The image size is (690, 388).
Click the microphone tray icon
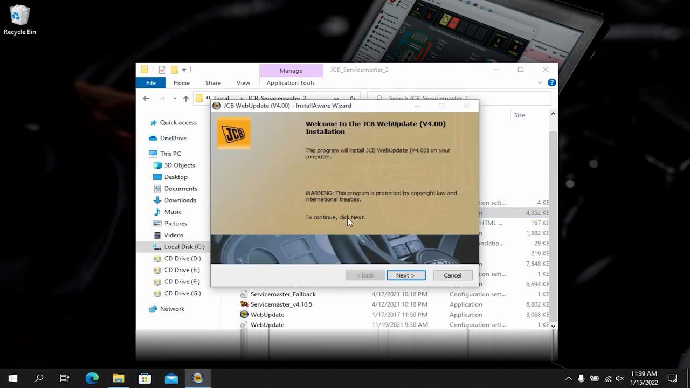pos(581,379)
